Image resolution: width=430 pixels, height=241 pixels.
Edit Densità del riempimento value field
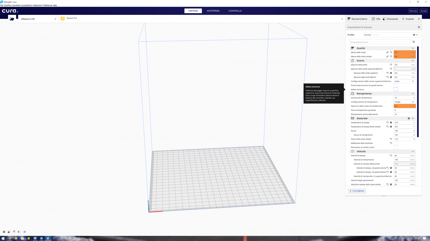point(405,98)
